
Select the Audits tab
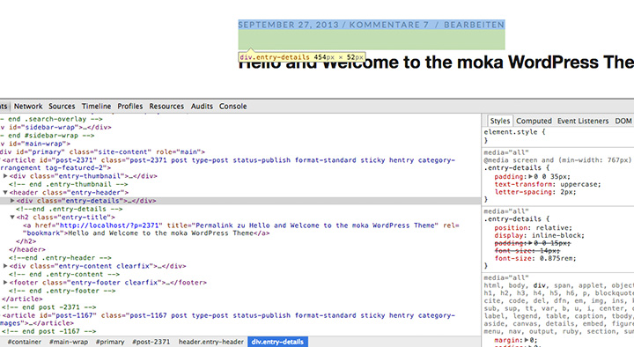[202, 107]
